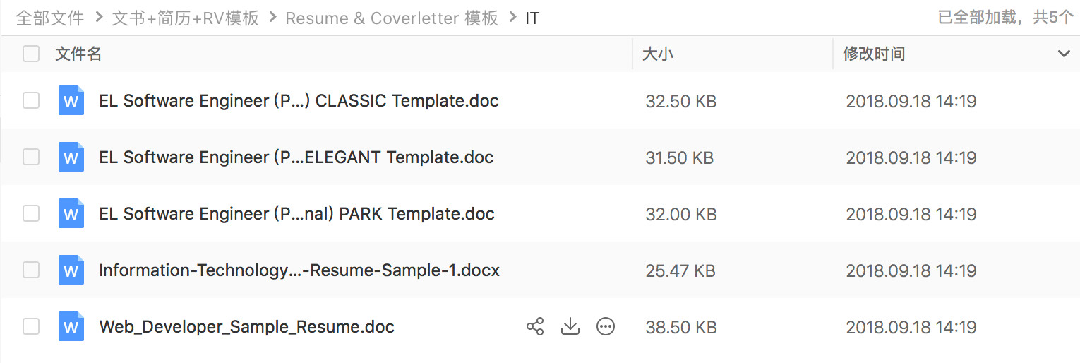
Task: Click the share icon for Web_Developer_Sample_Resume.doc
Action: click(x=535, y=326)
